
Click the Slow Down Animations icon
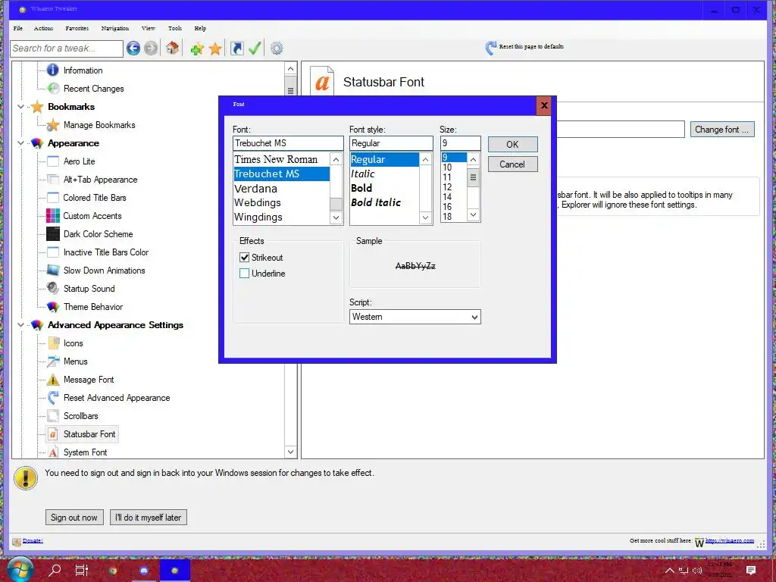[x=53, y=271]
